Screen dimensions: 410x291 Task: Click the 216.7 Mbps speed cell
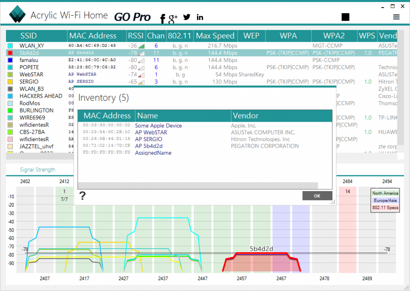click(x=223, y=46)
